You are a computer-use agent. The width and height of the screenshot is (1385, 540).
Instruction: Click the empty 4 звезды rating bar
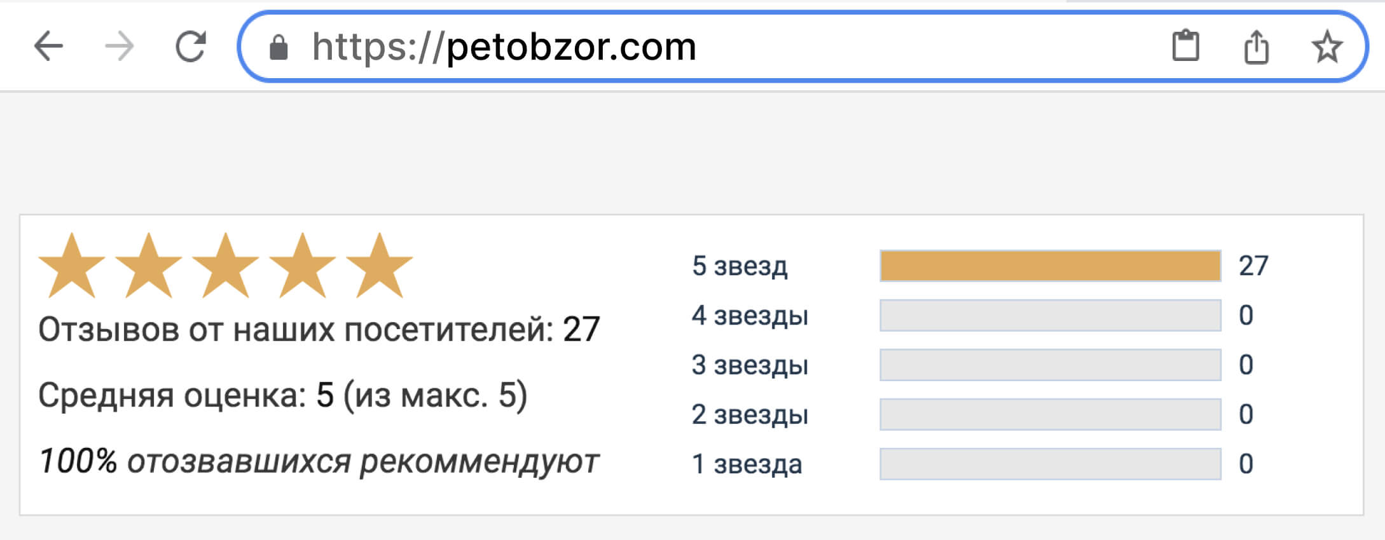point(1050,315)
